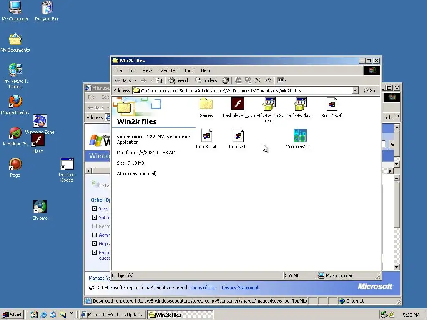
Task: Select the Windows20... file icon
Action: [300, 139]
